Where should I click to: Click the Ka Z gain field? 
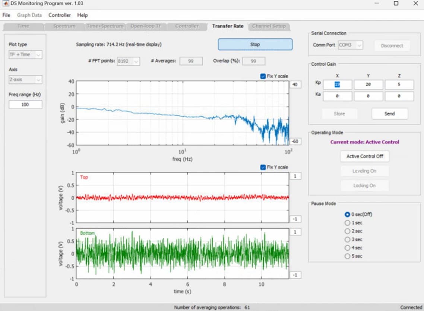tap(399, 96)
